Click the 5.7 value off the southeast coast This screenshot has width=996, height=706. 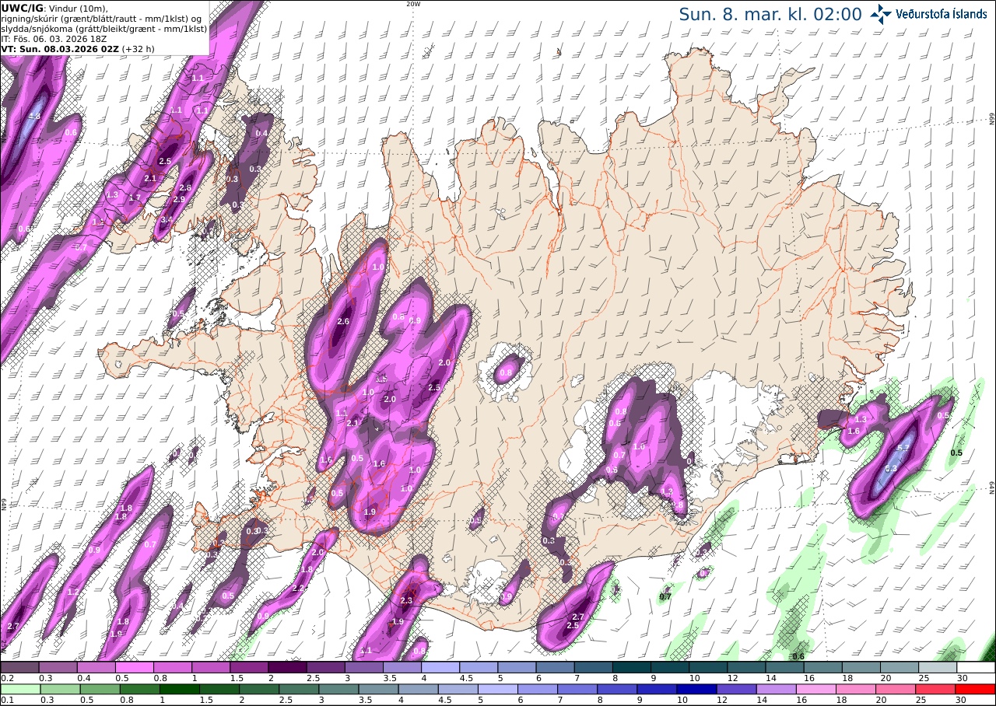903,449
